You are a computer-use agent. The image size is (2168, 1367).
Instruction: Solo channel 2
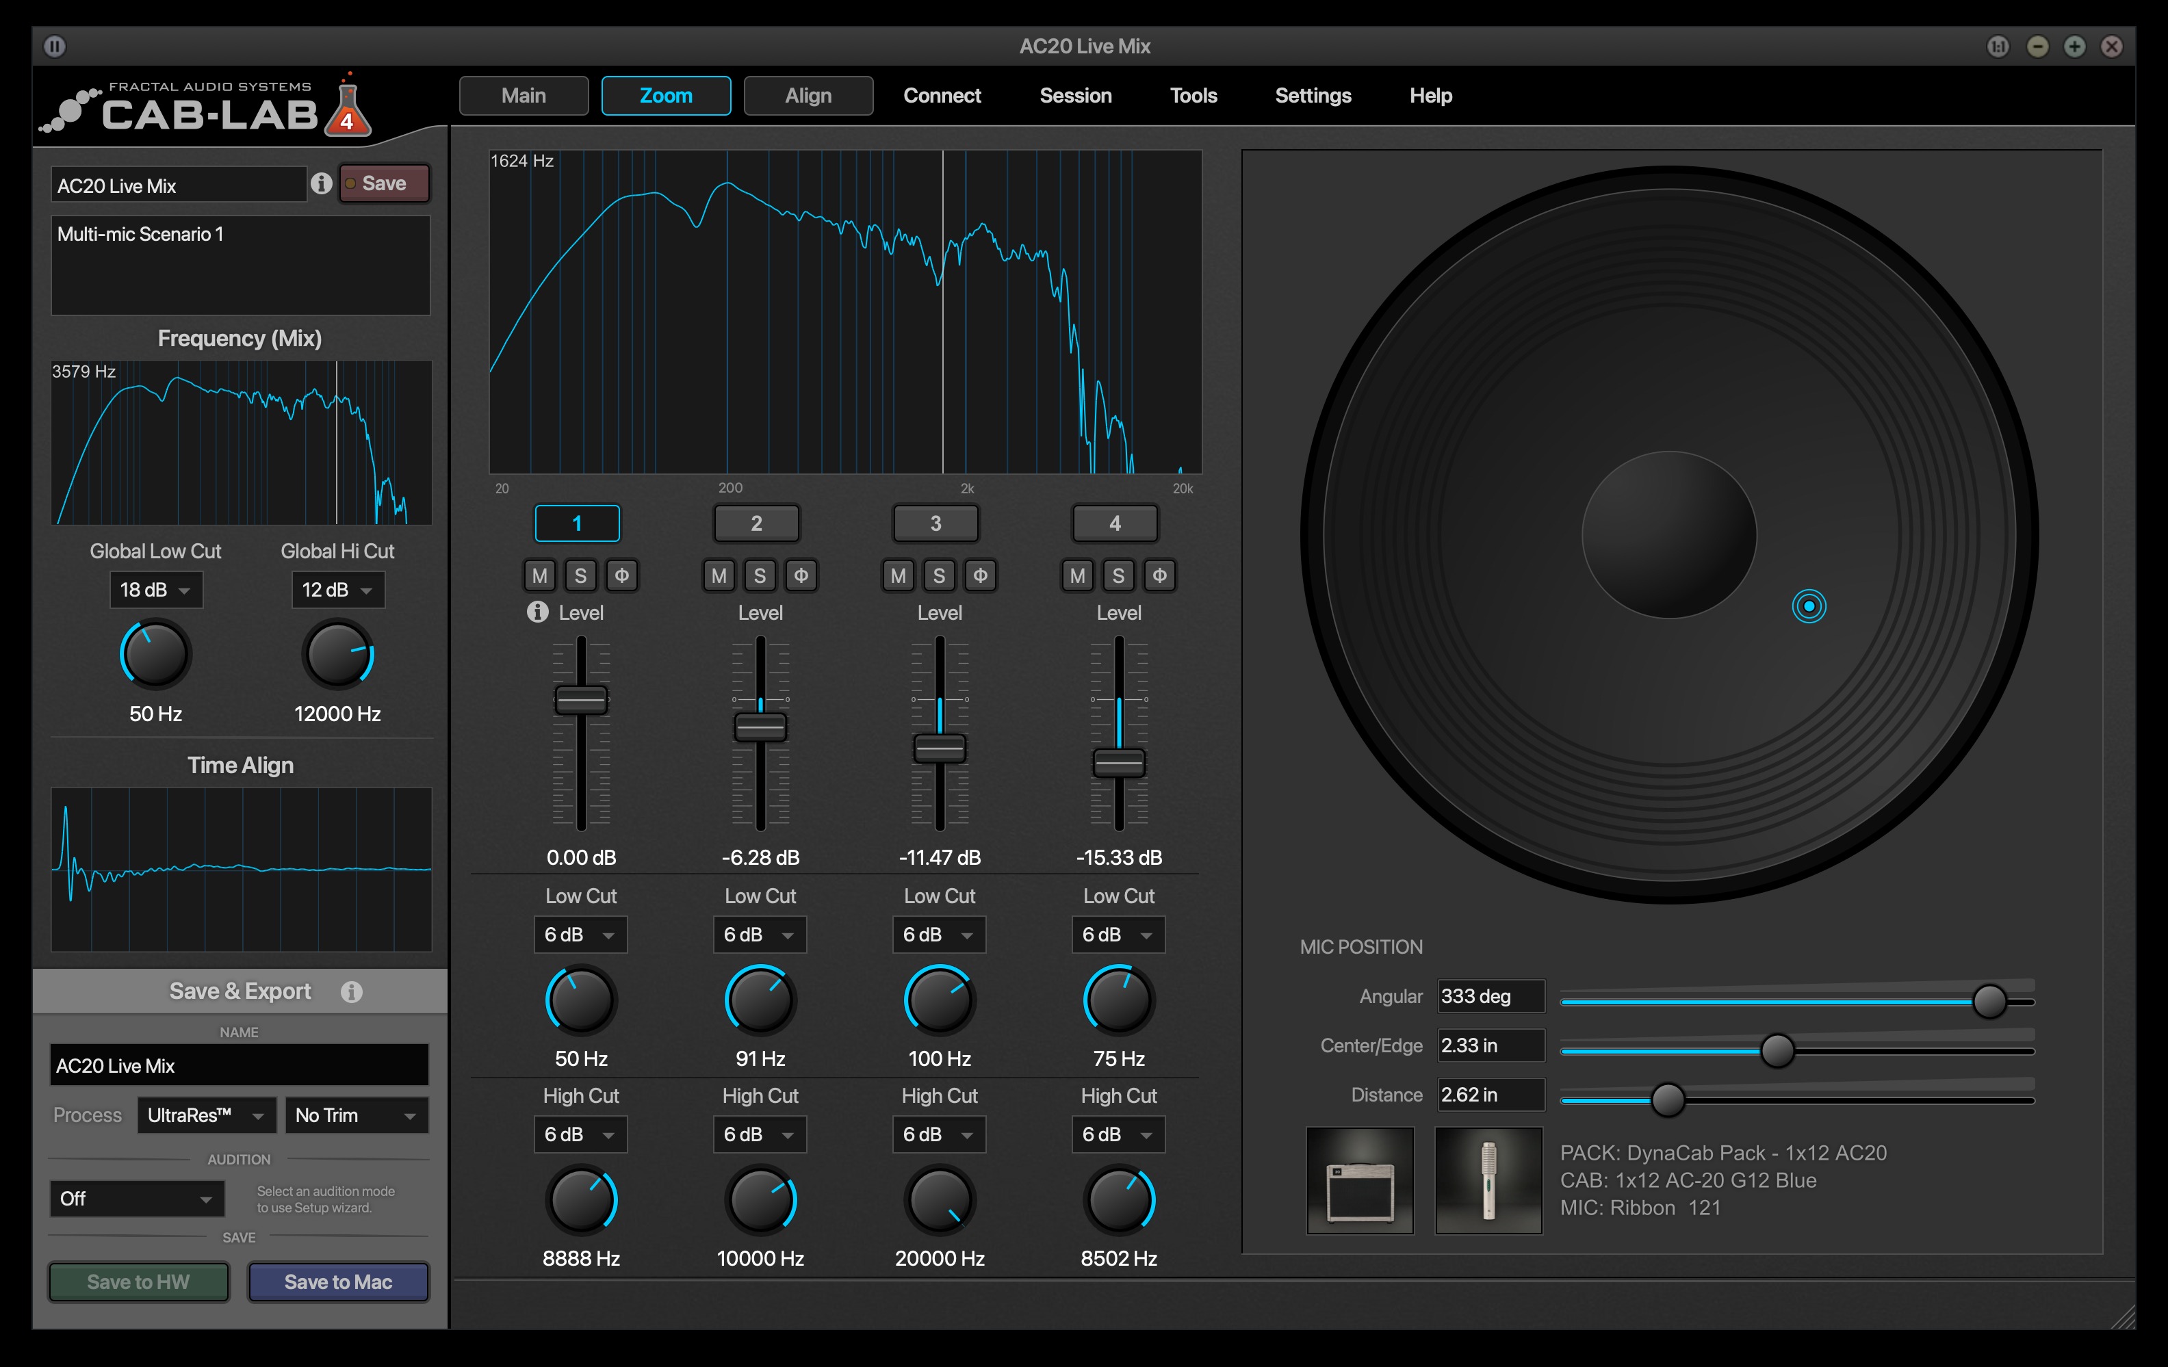click(x=760, y=576)
